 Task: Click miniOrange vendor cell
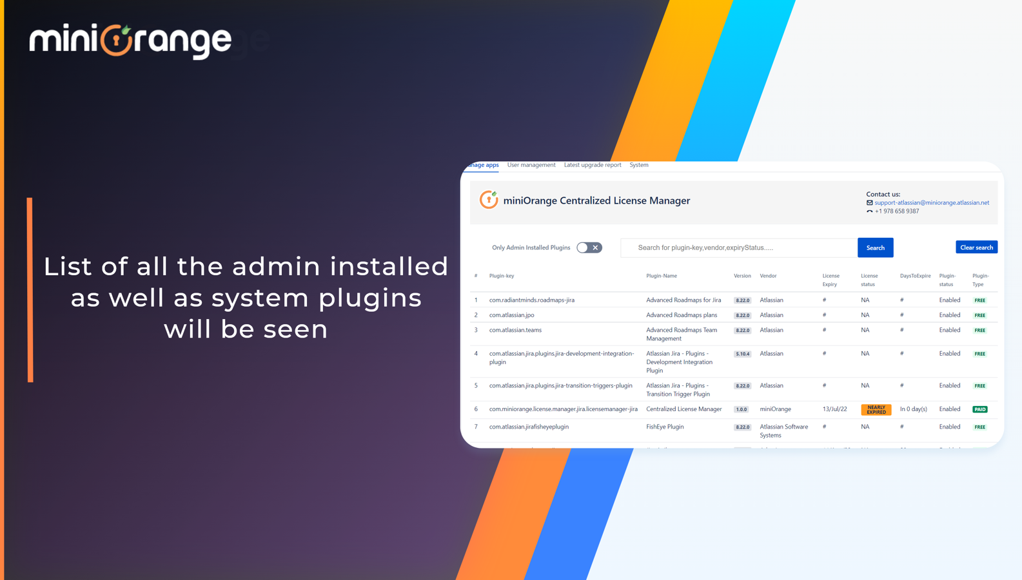tap(775, 409)
